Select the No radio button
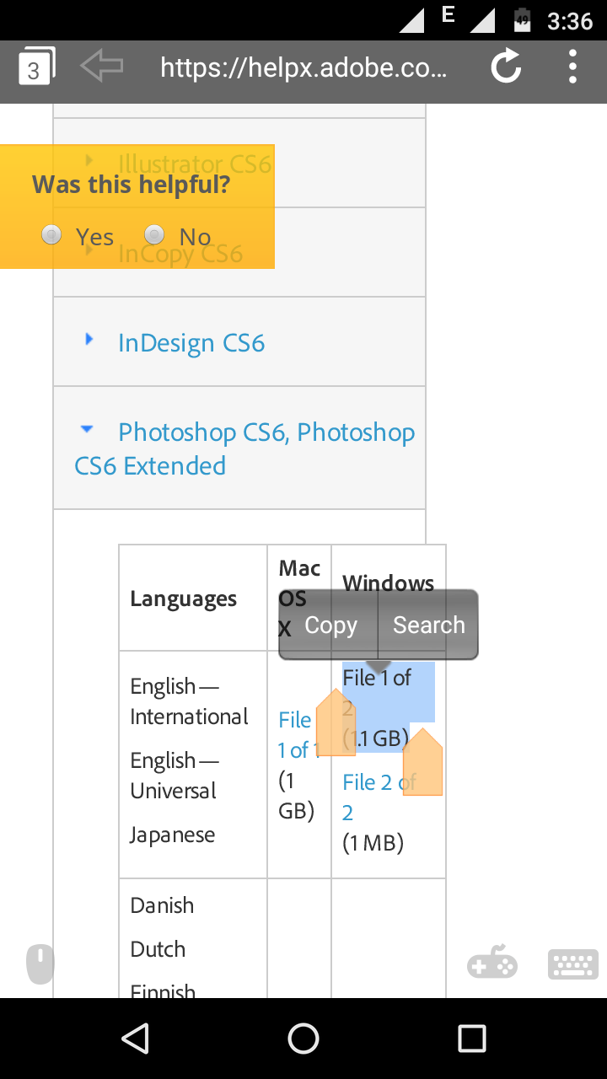Viewport: 607px width, 1079px height. pos(154,234)
